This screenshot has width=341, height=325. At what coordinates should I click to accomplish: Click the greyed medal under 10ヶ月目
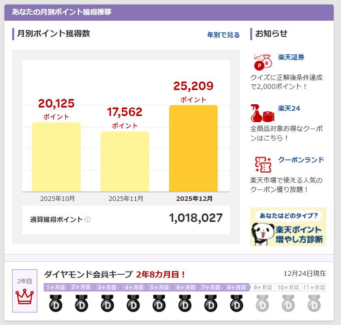tap(288, 303)
